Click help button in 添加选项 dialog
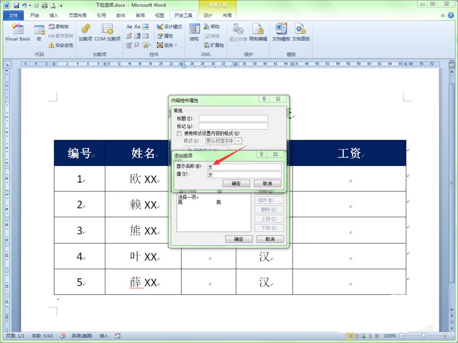 [262, 154]
